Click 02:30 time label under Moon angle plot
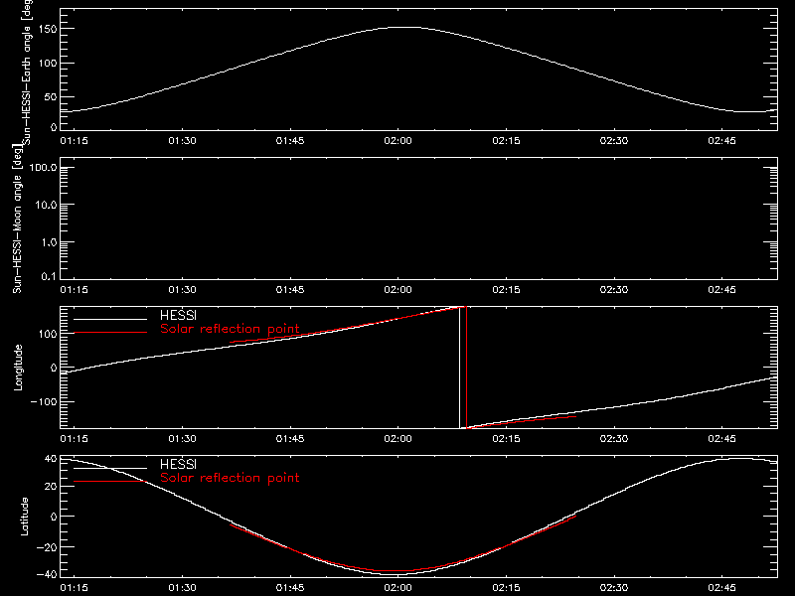Viewport: 795px width, 596px height. [614, 290]
